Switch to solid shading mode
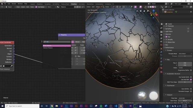The width and height of the screenshot is (193, 108). click(x=151, y=7)
